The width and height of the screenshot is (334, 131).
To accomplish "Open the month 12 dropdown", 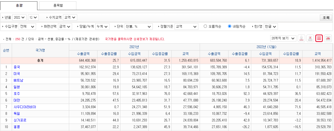I will coord(33,17).
